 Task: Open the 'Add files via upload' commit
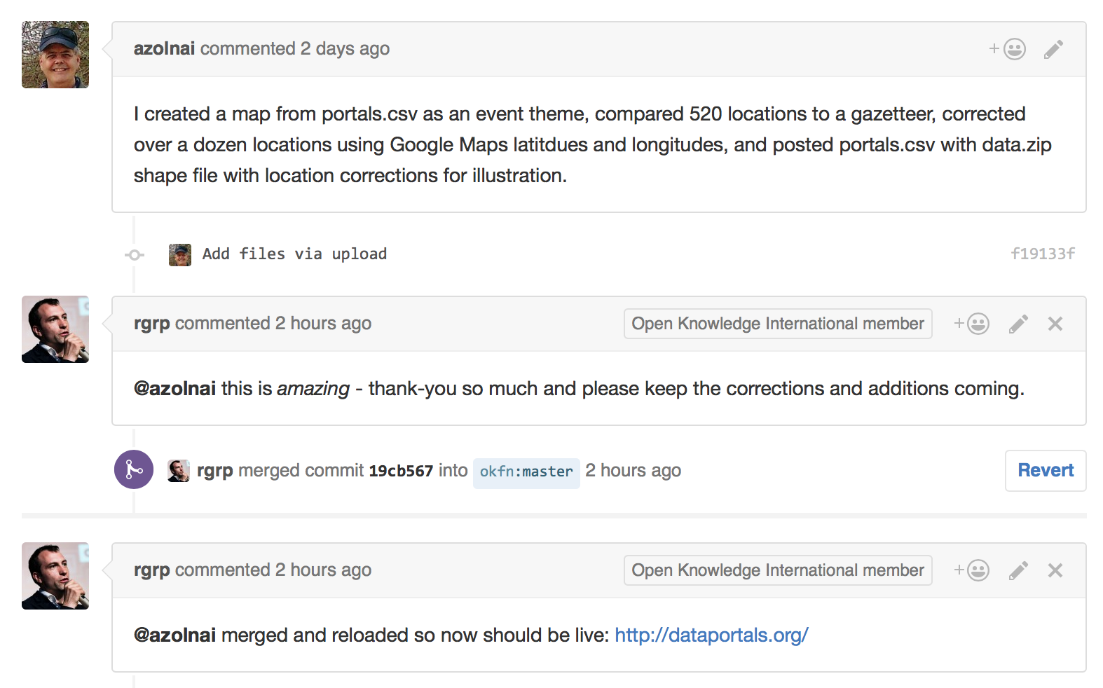(x=294, y=254)
